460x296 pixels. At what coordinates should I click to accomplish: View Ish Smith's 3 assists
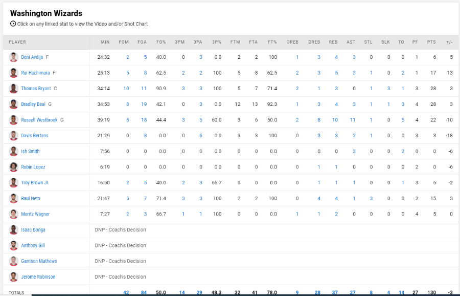(x=354, y=151)
